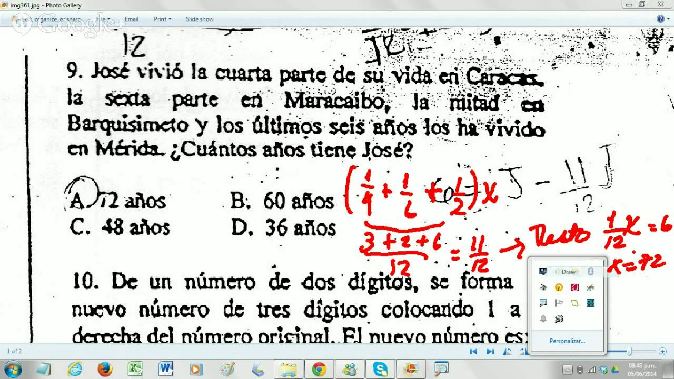This screenshot has width=674, height=379.
Task: Open the Photo Gallery help icon
Action: [x=660, y=19]
